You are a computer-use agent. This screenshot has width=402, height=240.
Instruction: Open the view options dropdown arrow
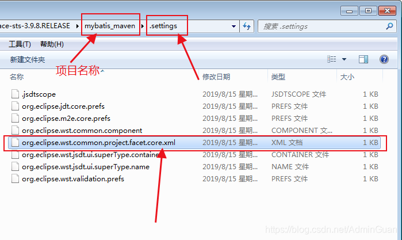point(344,59)
